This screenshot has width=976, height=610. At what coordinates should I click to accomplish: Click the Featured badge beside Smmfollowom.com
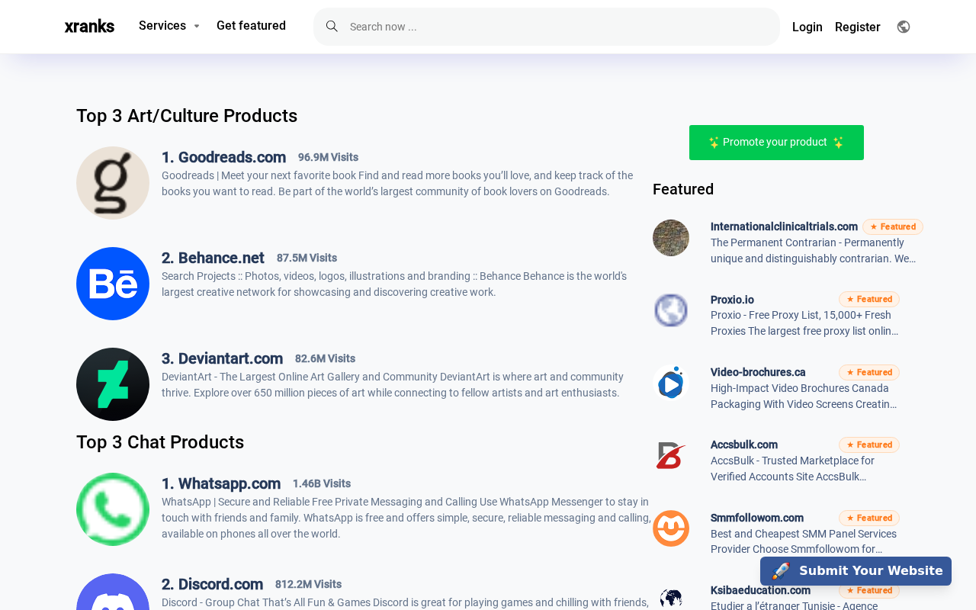(869, 518)
